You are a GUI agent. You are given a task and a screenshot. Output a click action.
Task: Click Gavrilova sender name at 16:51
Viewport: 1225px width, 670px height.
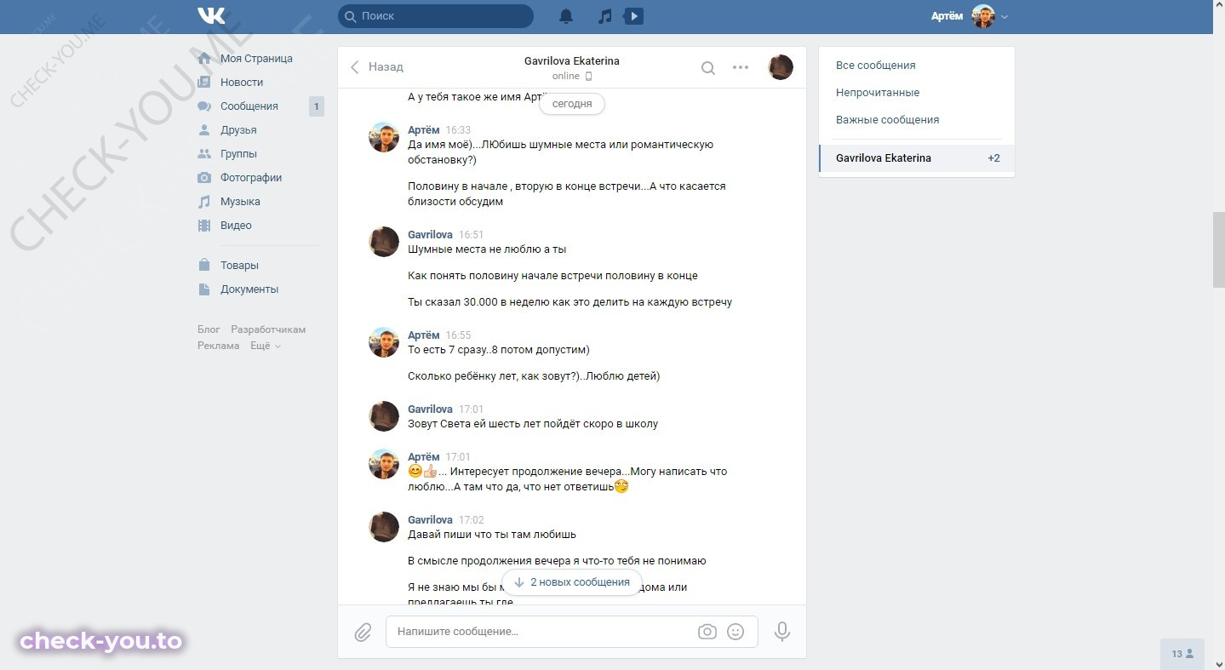[430, 235]
